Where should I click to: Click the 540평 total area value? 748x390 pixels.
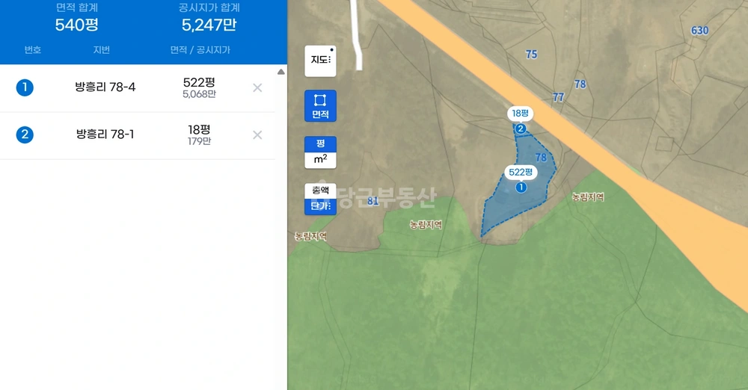tap(77, 25)
